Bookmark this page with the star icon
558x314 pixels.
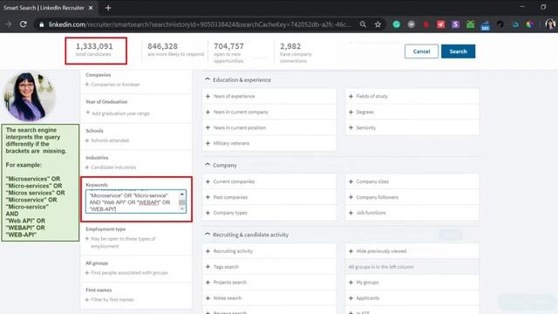point(378,24)
